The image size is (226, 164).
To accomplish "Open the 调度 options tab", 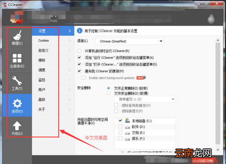I will click(53, 70).
